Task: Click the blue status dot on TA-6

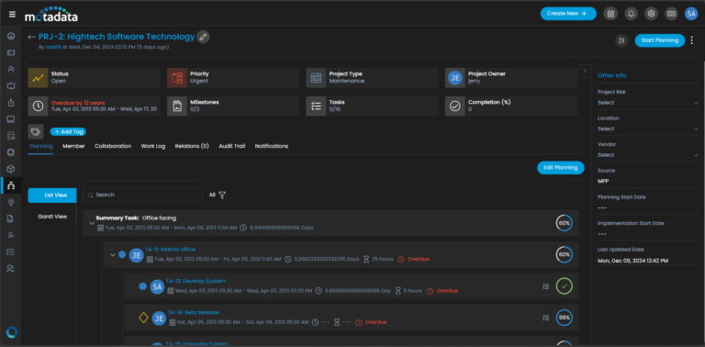Action: (x=122, y=254)
